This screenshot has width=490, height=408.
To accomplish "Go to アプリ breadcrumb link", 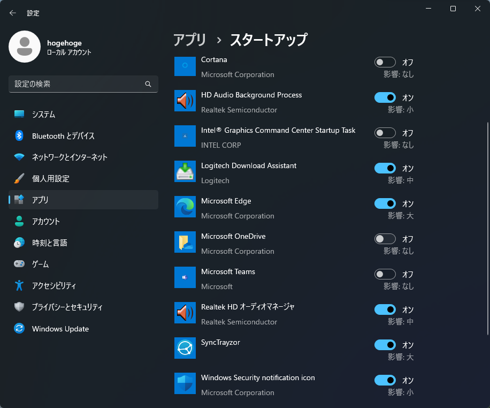I will click(190, 40).
